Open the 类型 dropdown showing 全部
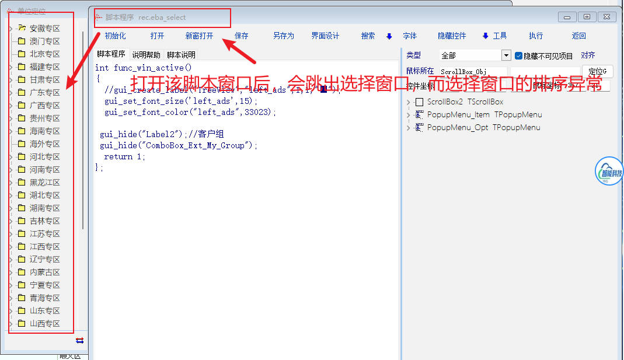 (x=506, y=55)
